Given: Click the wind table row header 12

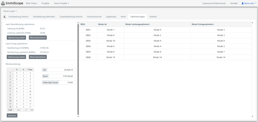Looking at the screenshot, I should coord(10,107).
